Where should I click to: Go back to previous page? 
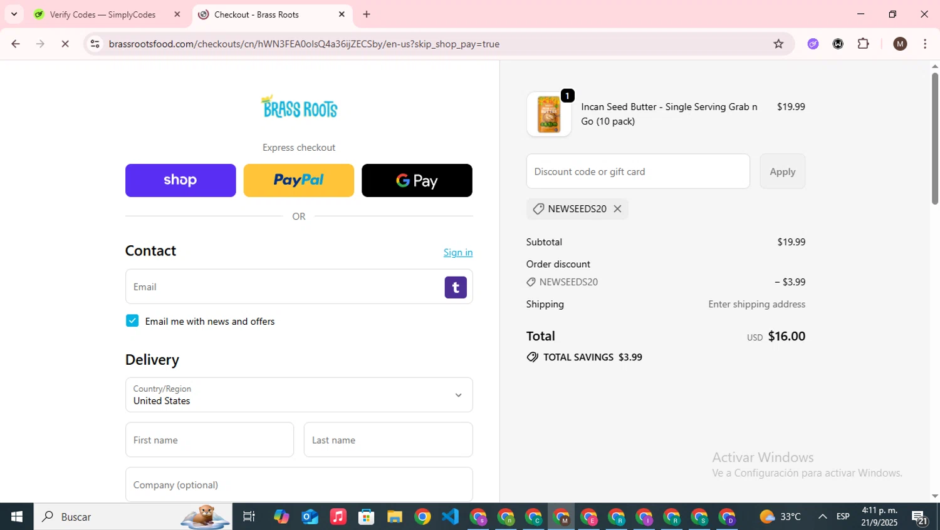[16, 44]
